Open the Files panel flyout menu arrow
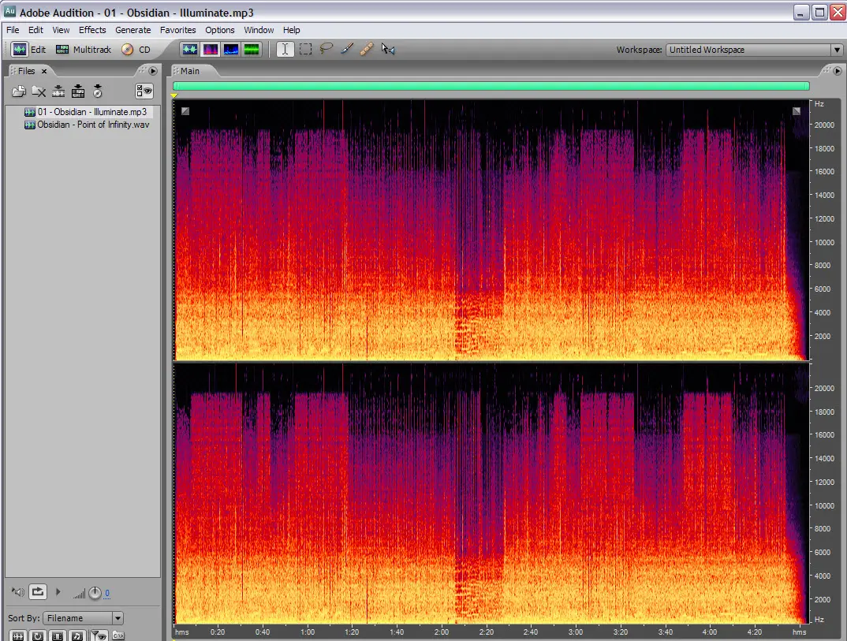 click(x=153, y=71)
